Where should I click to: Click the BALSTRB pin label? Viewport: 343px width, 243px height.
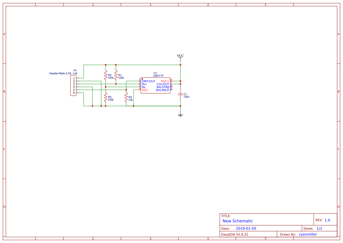point(163,87)
